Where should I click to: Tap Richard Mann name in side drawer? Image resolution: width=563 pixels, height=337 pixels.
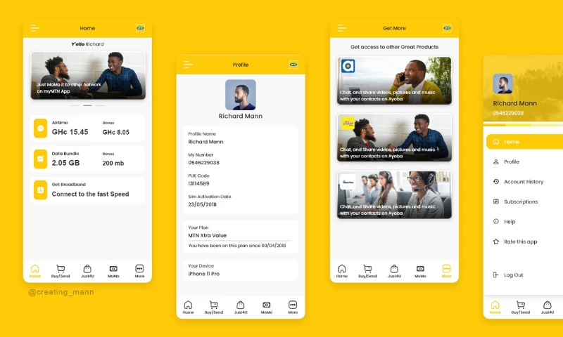[x=515, y=103]
